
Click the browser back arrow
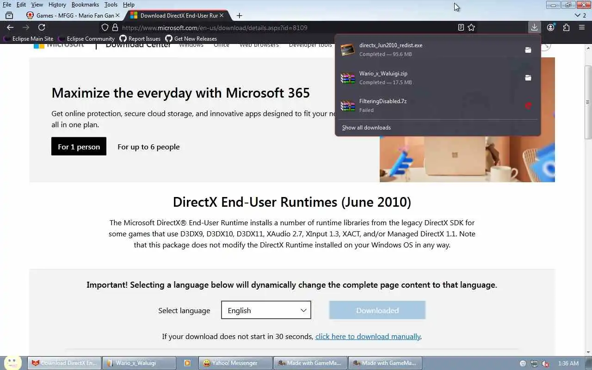click(x=10, y=27)
